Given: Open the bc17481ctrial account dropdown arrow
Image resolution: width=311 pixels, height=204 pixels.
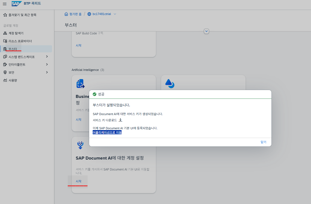Looking at the screenshot, I should pyautogui.click(x=115, y=14).
